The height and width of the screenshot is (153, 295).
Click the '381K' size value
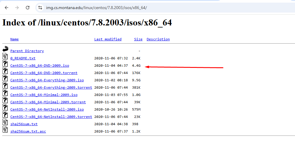136,87
